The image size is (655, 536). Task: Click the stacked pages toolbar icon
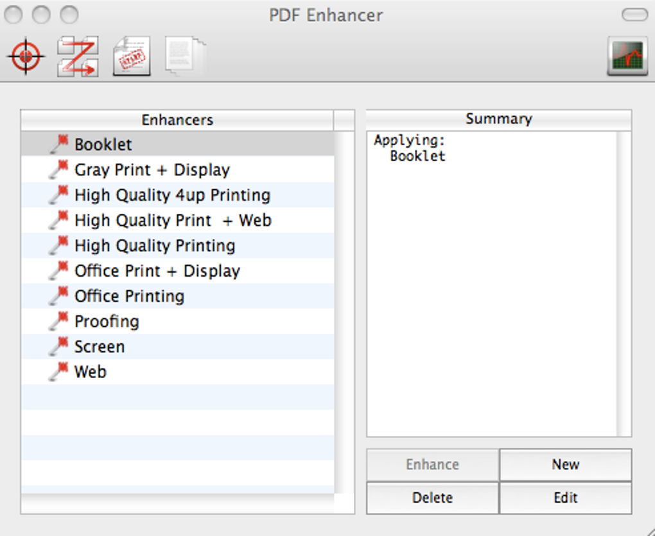pos(186,56)
